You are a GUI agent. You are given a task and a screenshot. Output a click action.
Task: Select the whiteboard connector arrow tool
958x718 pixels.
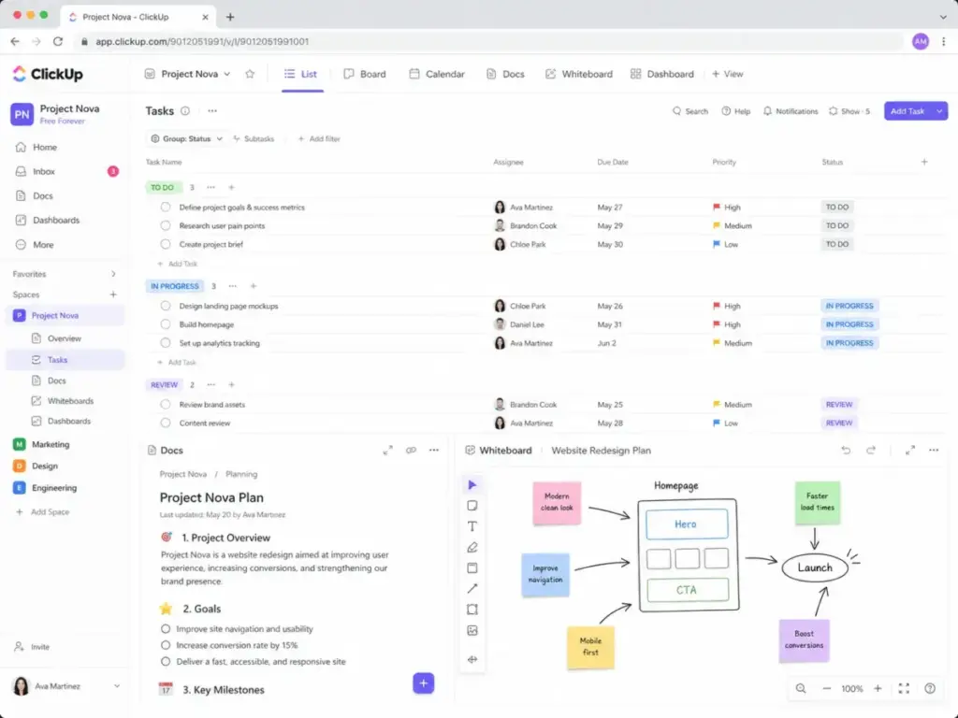pyautogui.click(x=472, y=589)
